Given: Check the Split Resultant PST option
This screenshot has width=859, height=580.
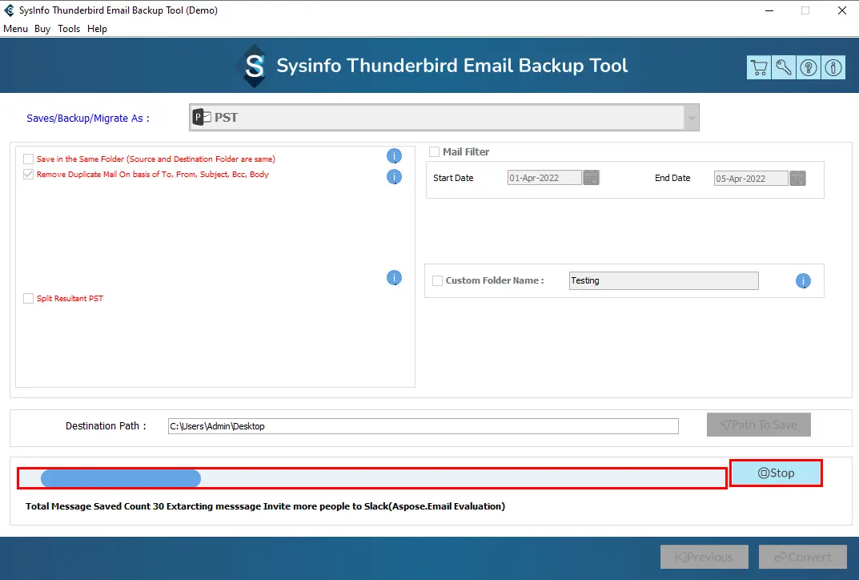Looking at the screenshot, I should (29, 299).
